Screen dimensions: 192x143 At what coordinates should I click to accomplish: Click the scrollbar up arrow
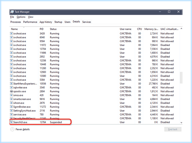181,29
